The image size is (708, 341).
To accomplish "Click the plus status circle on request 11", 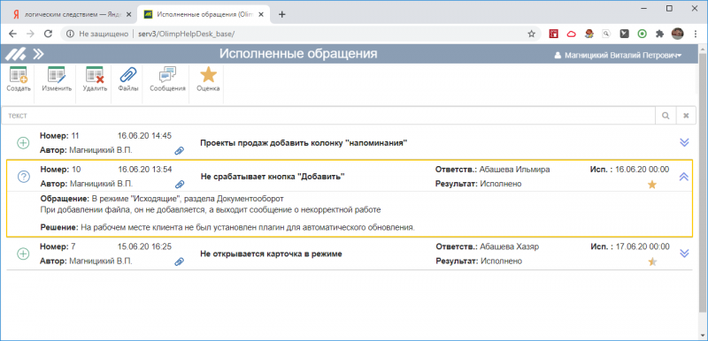I will point(23,143).
